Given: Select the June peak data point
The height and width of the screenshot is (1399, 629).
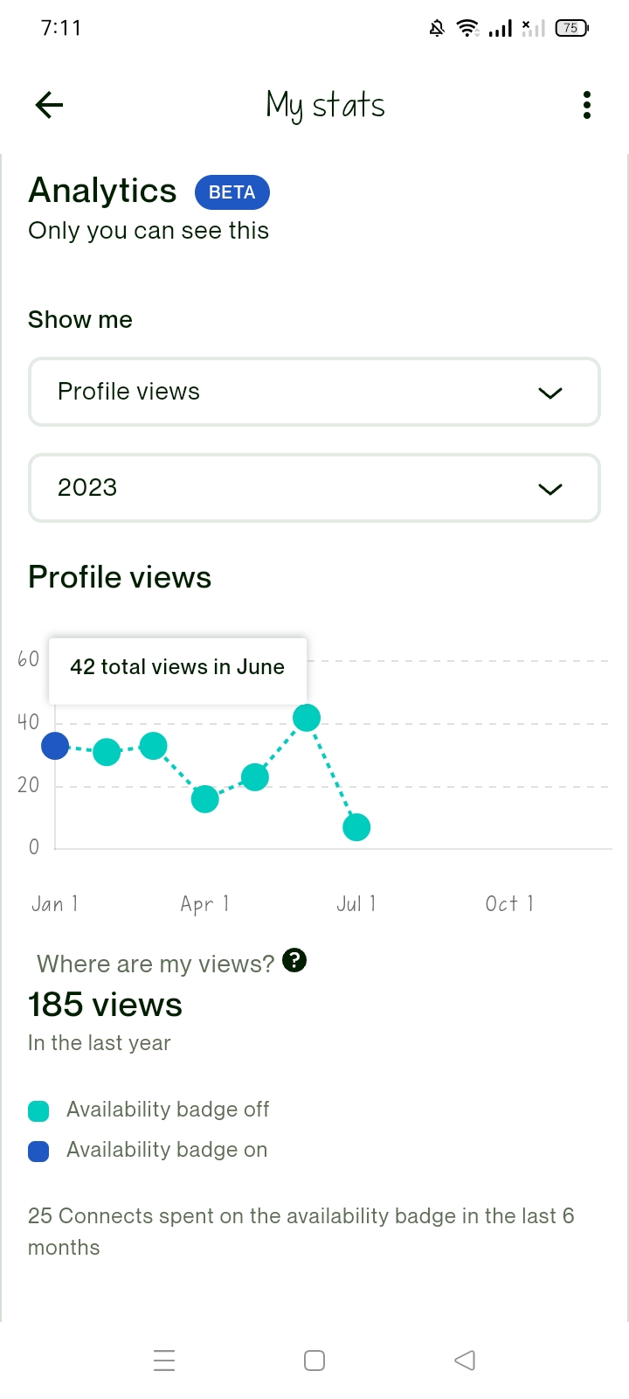Looking at the screenshot, I should click(x=307, y=718).
